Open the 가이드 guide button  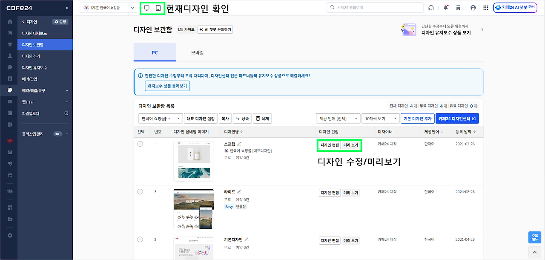pos(186,29)
